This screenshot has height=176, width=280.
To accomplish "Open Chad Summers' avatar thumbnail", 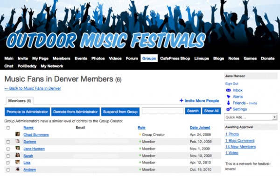I will 18,134.
